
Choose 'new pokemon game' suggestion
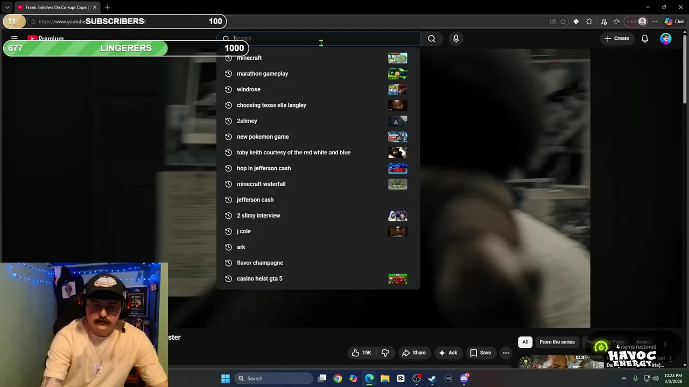pyautogui.click(x=318, y=137)
